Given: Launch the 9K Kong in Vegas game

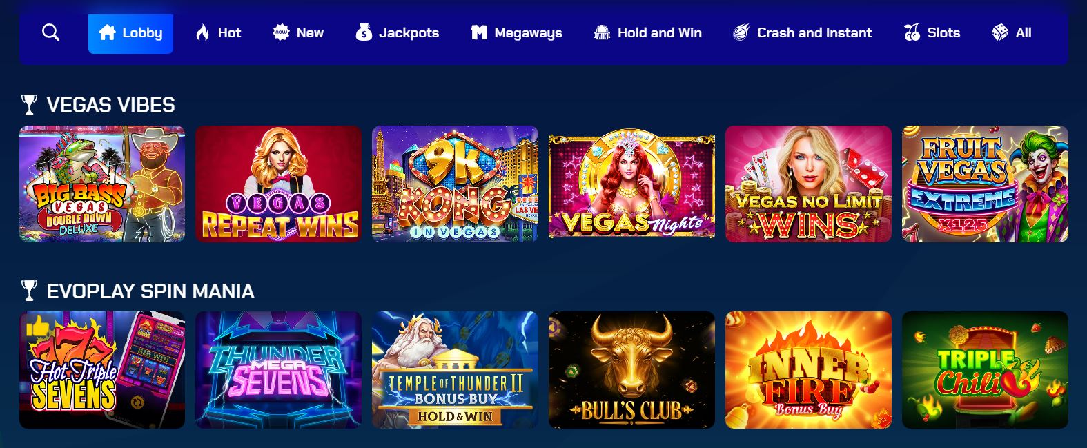Looking at the screenshot, I should point(455,184).
